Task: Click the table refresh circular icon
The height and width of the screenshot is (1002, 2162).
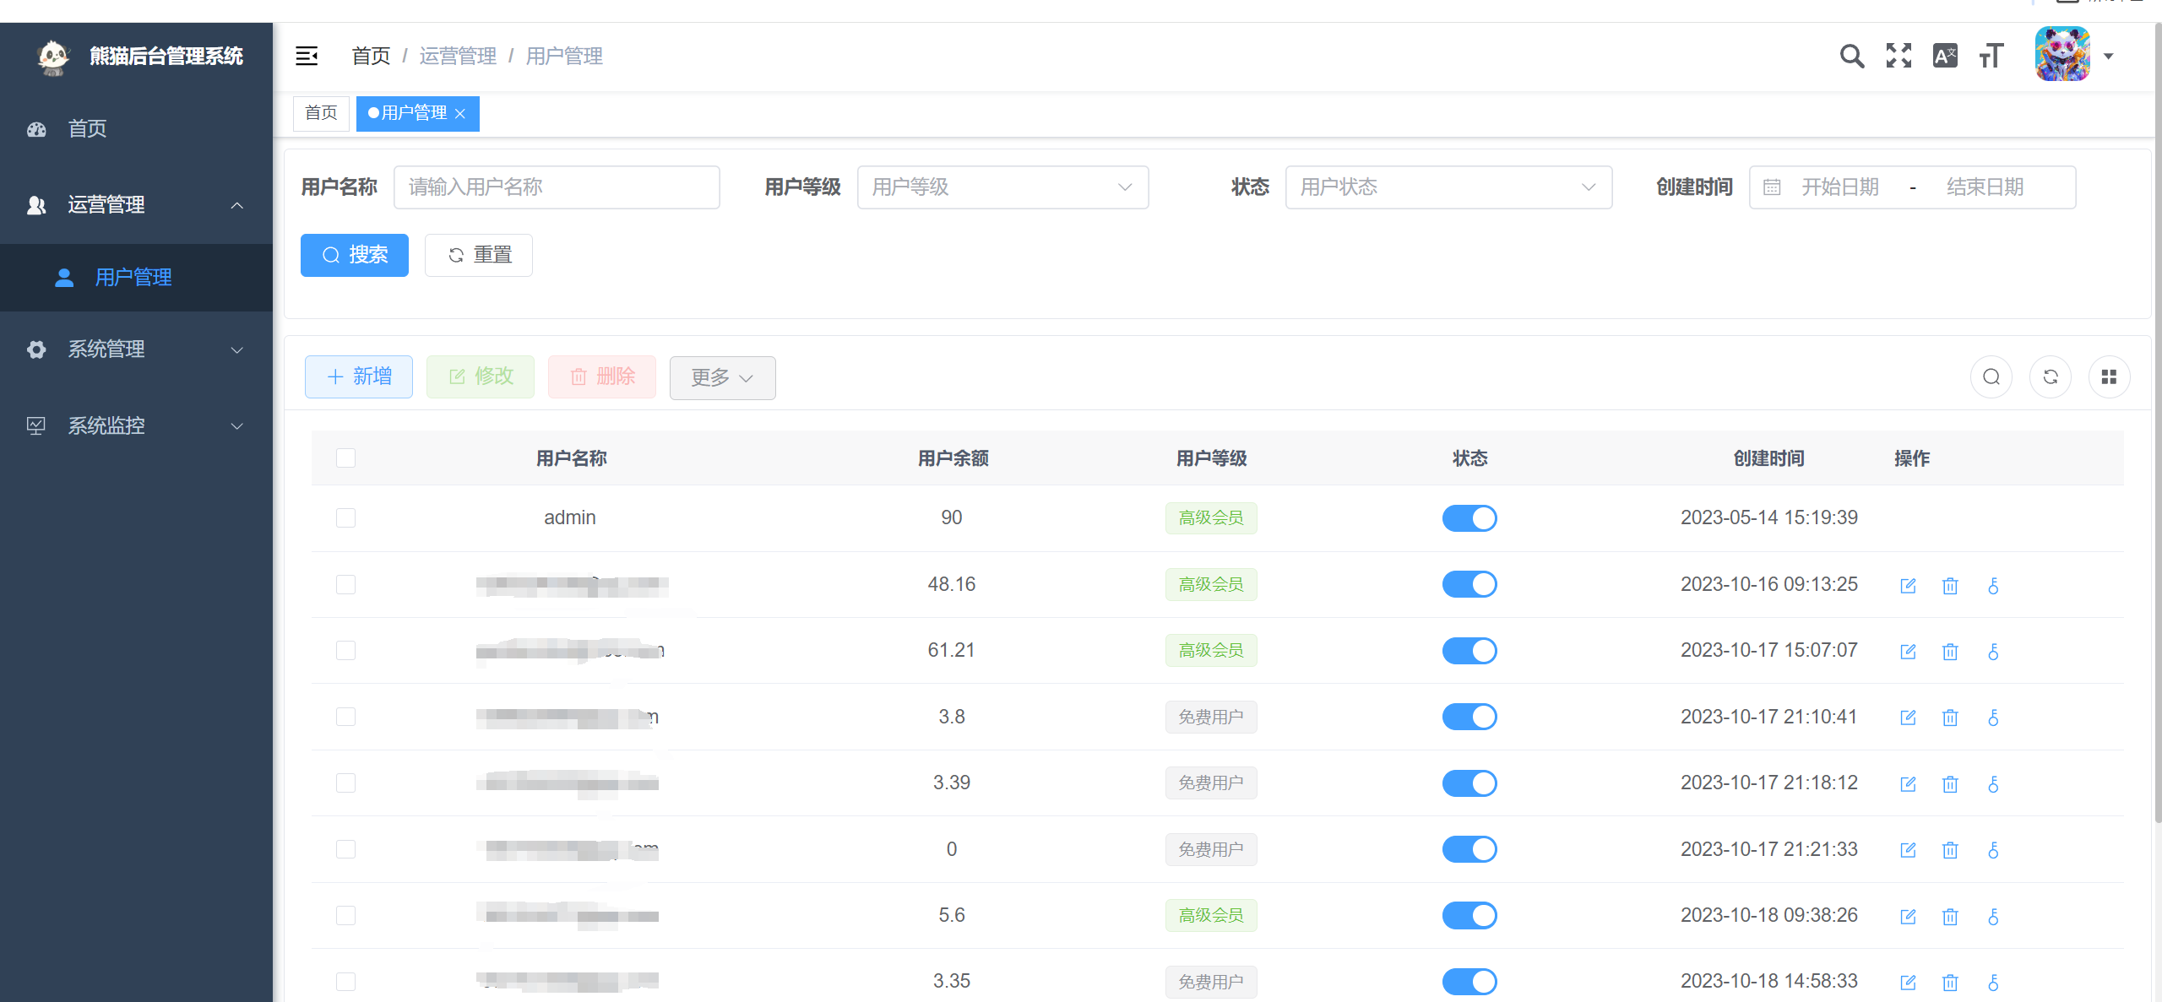Action: (x=2050, y=376)
